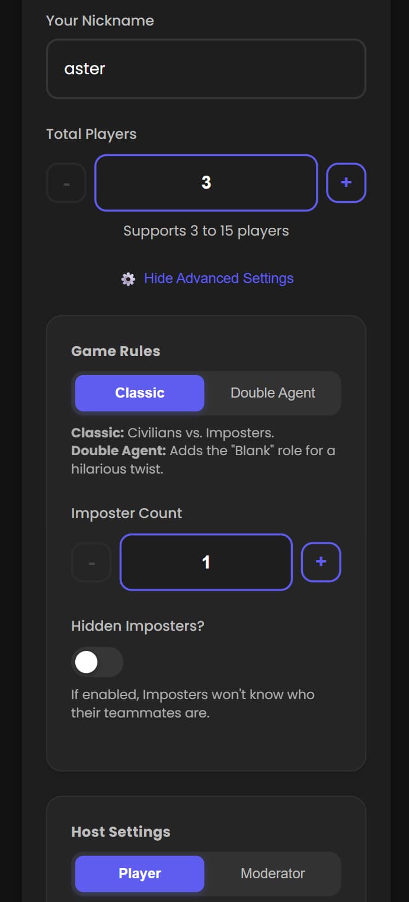Select the Classic game rule

139,393
